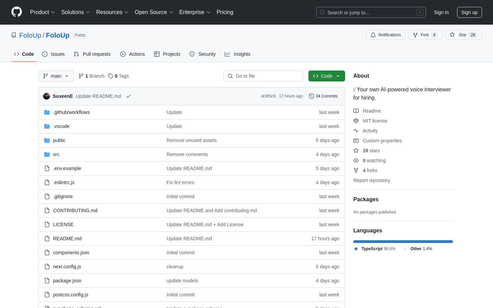Click the file icon beside .env.example
Image resolution: width=493 pixels, height=308 pixels.
tap(47, 168)
